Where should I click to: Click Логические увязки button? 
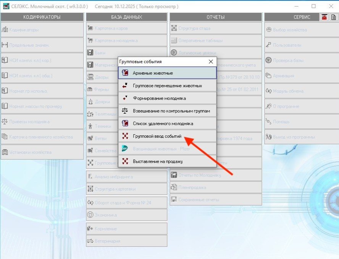pos(216,53)
